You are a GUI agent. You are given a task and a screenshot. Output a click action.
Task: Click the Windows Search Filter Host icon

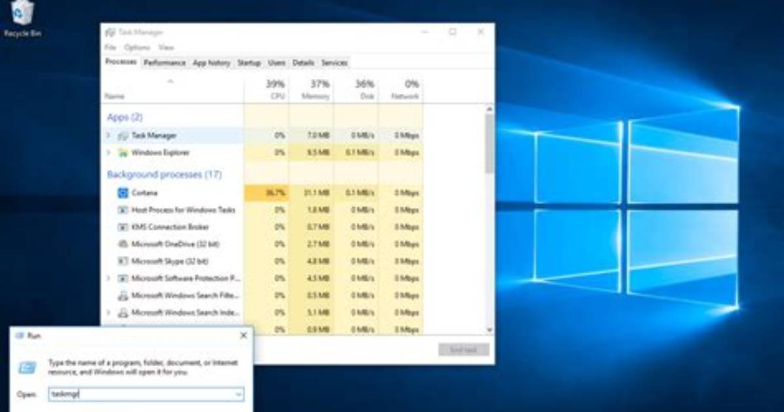coord(123,296)
